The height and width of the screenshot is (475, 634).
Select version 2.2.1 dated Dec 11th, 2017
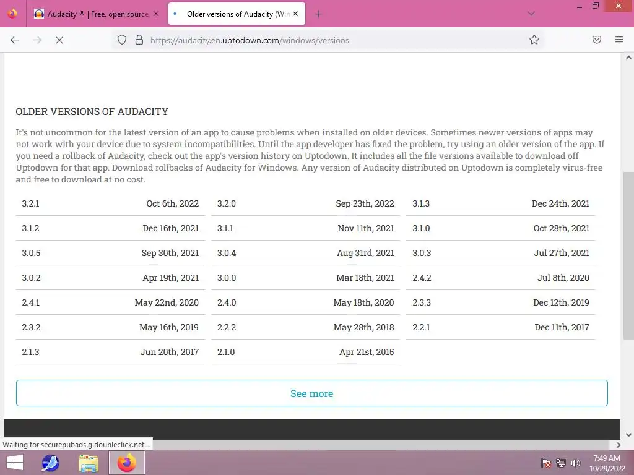[x=501, y=327]
